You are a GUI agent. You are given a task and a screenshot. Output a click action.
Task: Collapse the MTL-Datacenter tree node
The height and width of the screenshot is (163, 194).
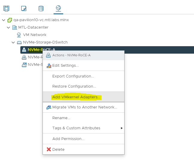coord(8,27)
